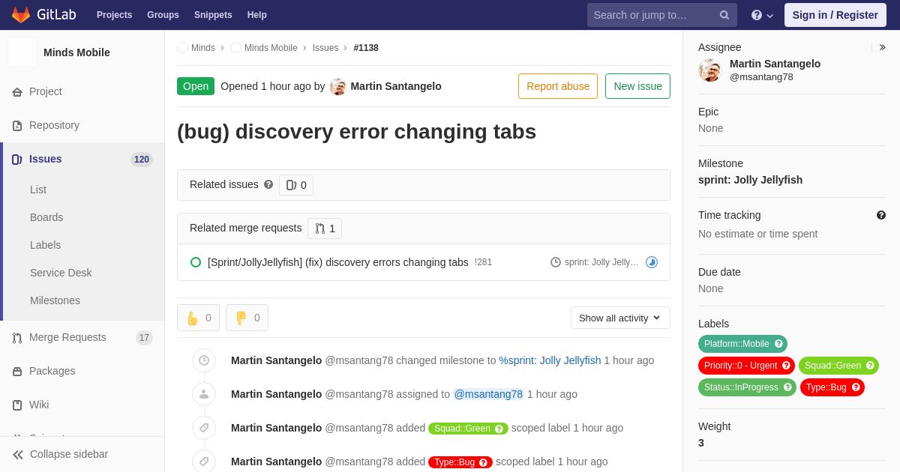Click the thumbs up reaction
The width and height of the screenshot is (900, 472).
point(198,318)
